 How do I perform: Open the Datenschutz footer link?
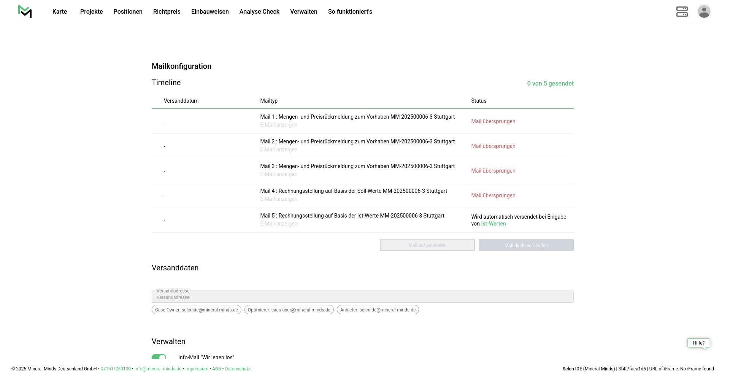coord(237,369)
